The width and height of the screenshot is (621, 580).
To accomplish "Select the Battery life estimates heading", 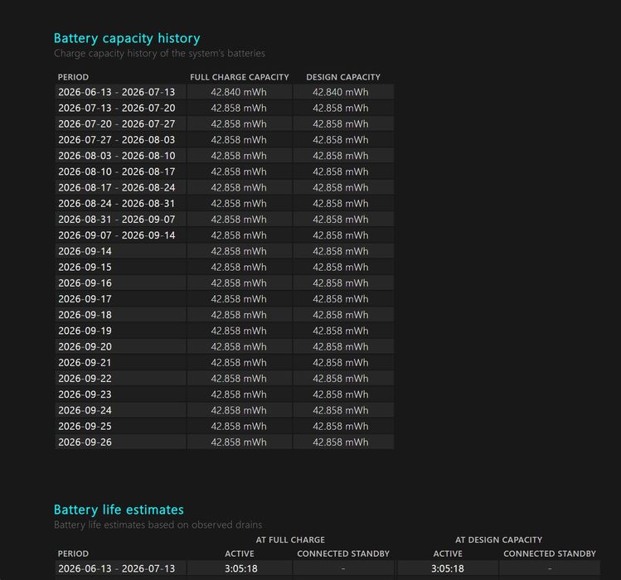I will [119, 510].
